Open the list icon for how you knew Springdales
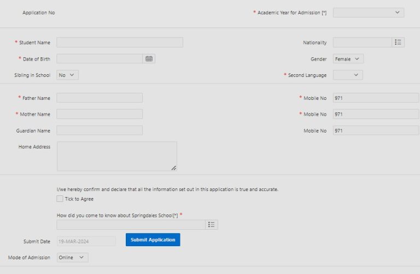 [x=212, y=224]
